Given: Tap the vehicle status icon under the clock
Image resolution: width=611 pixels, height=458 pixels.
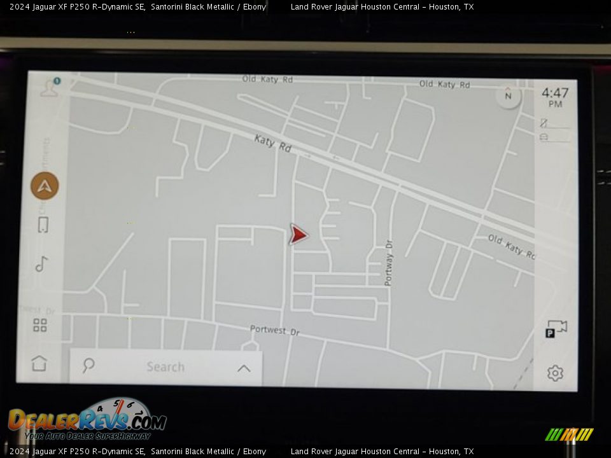Looking at the screenshot, I should click(544, 137).
